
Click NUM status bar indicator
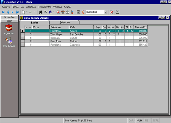(139, 120)
